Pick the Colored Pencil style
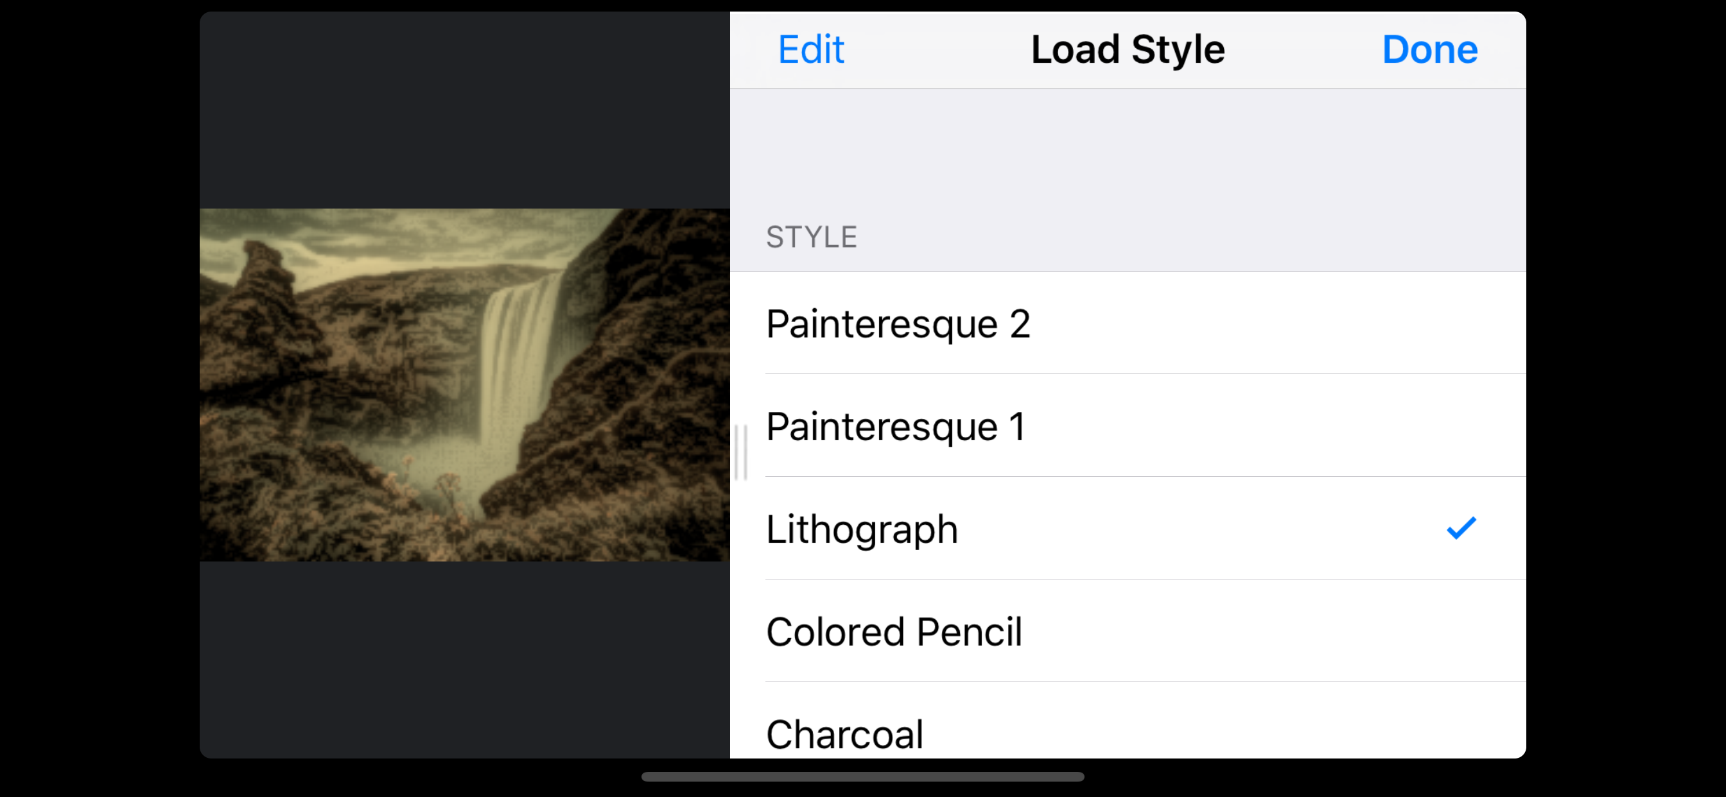 (894, 631)
